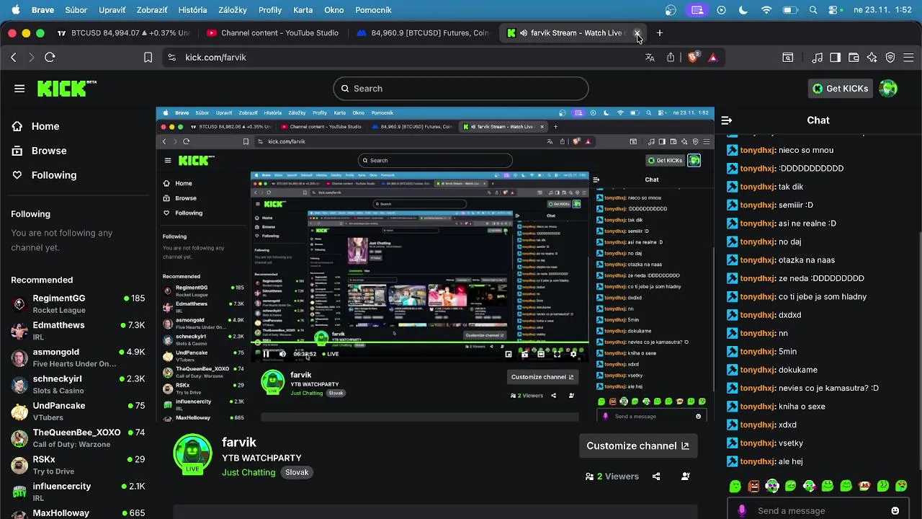Open macOS Control Center
The width and height of the screenshot is (922, 519).
click(x=834, y=10)
